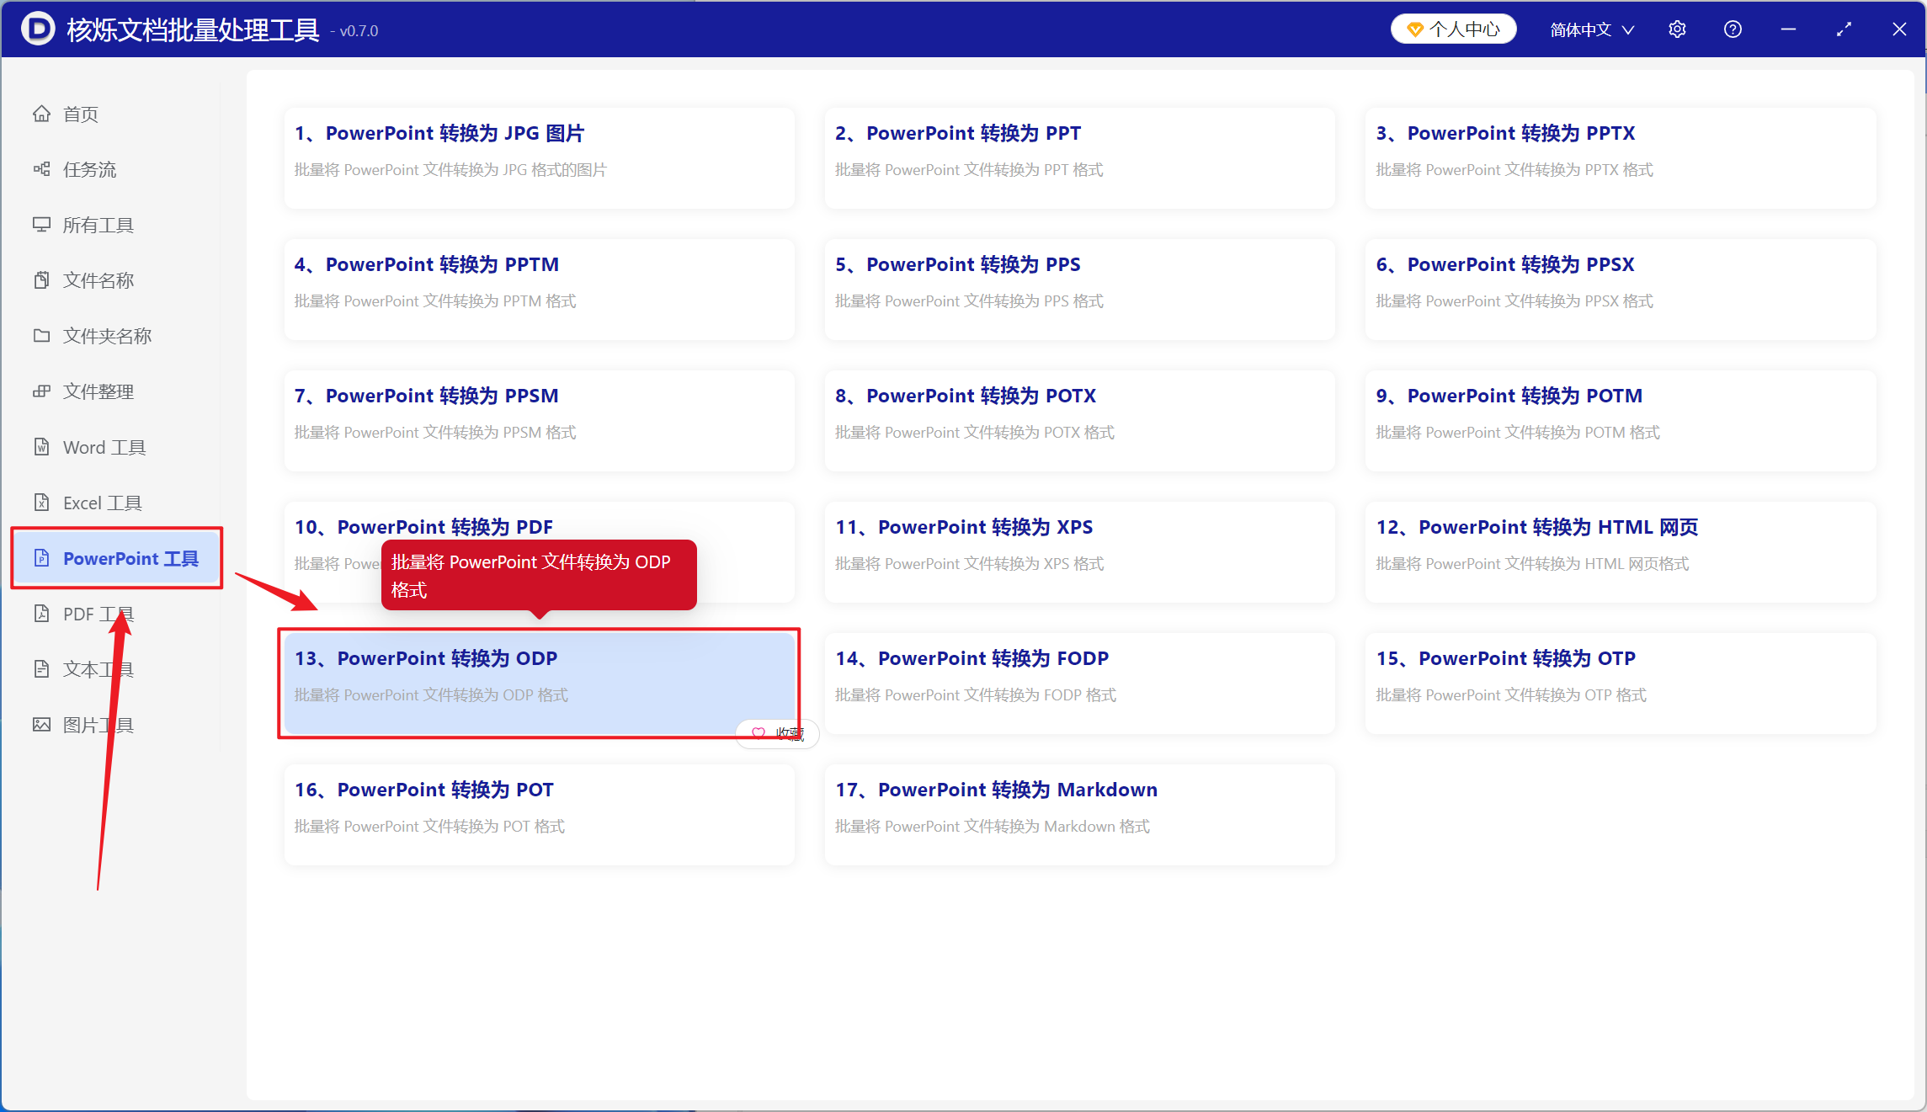The height and width of the screenshot is (1112, 1927).
Task: Open PowerPoint 转换为 PPTX card
Action: click(1621, 157)
